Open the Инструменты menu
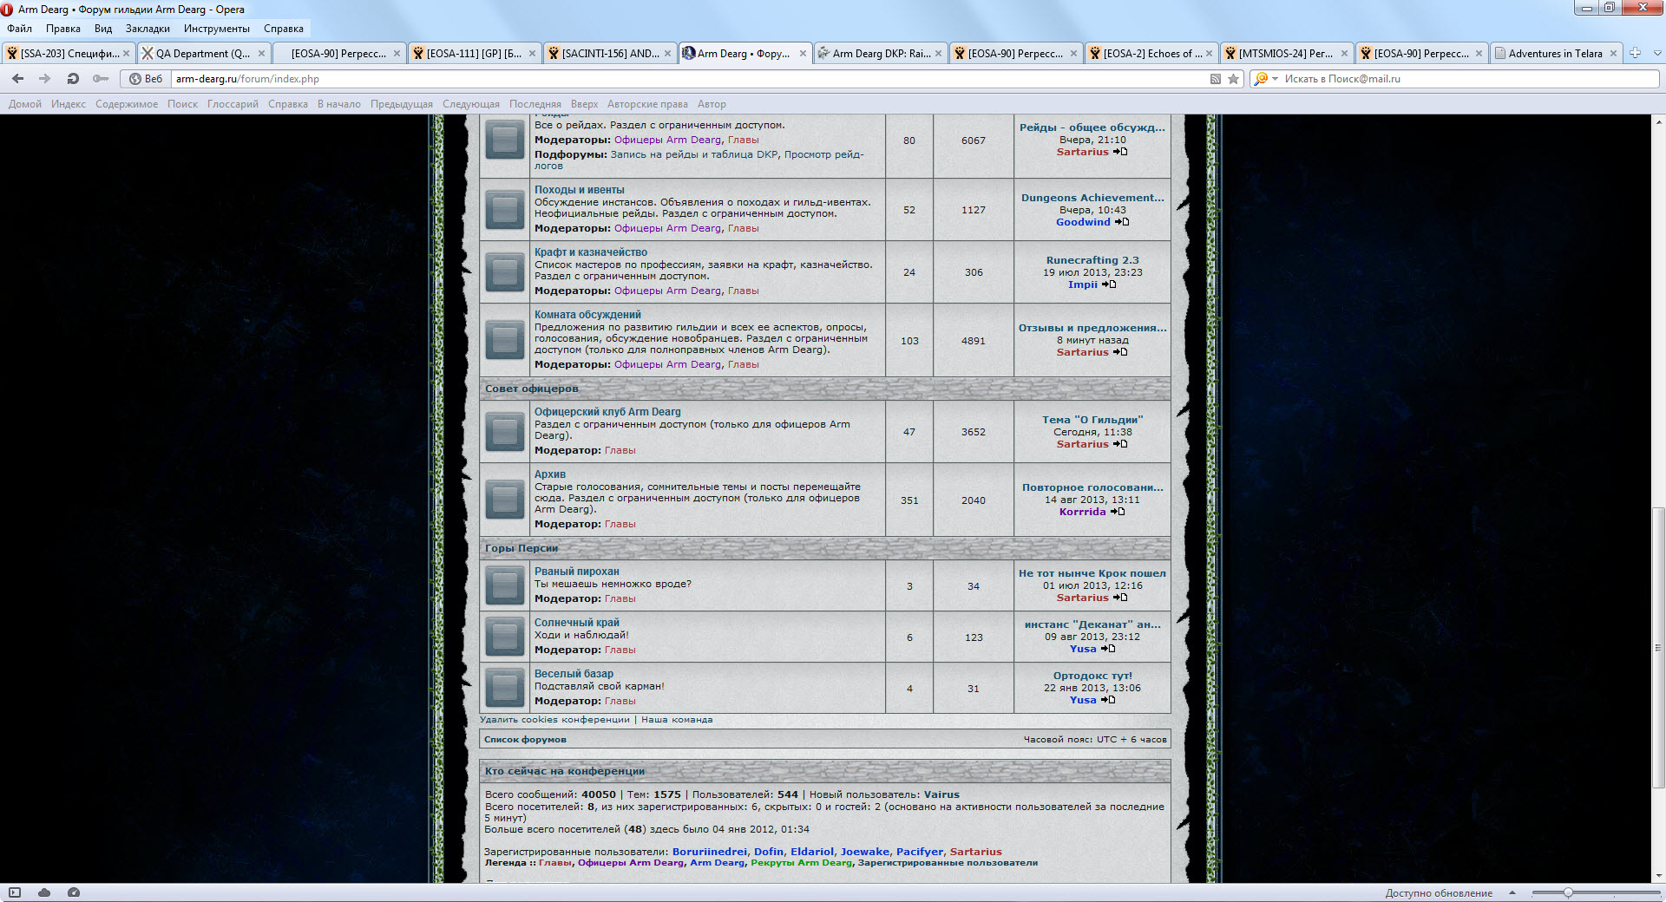Image resolution: width=1666 pixels, height=902 pixels. 217,29
